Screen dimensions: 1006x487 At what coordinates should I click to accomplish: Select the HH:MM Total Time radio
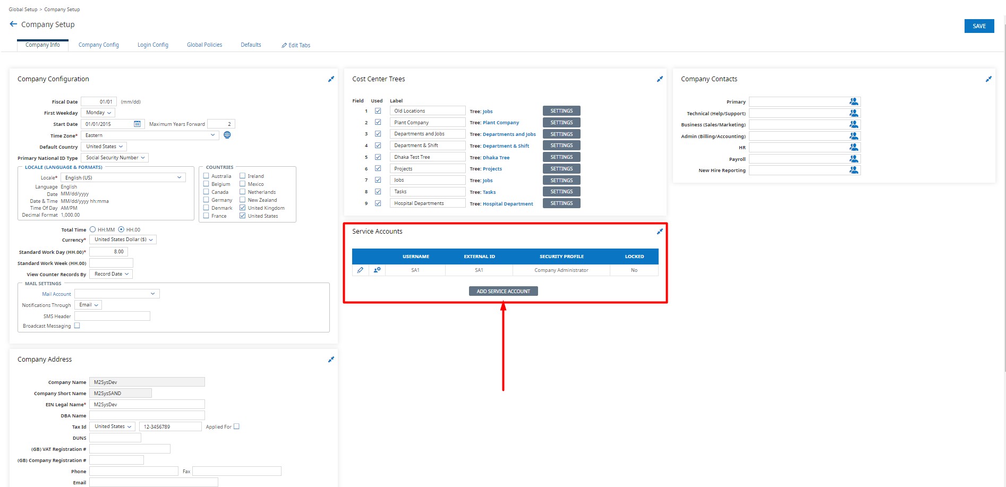93,229
